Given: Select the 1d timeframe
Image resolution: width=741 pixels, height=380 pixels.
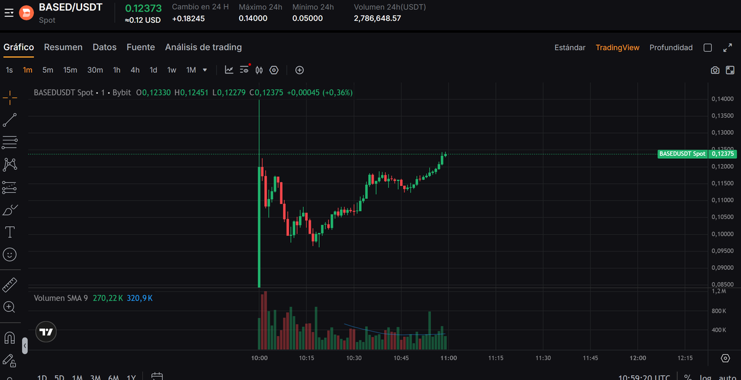Looking at the screenshot, I should 153,70.
